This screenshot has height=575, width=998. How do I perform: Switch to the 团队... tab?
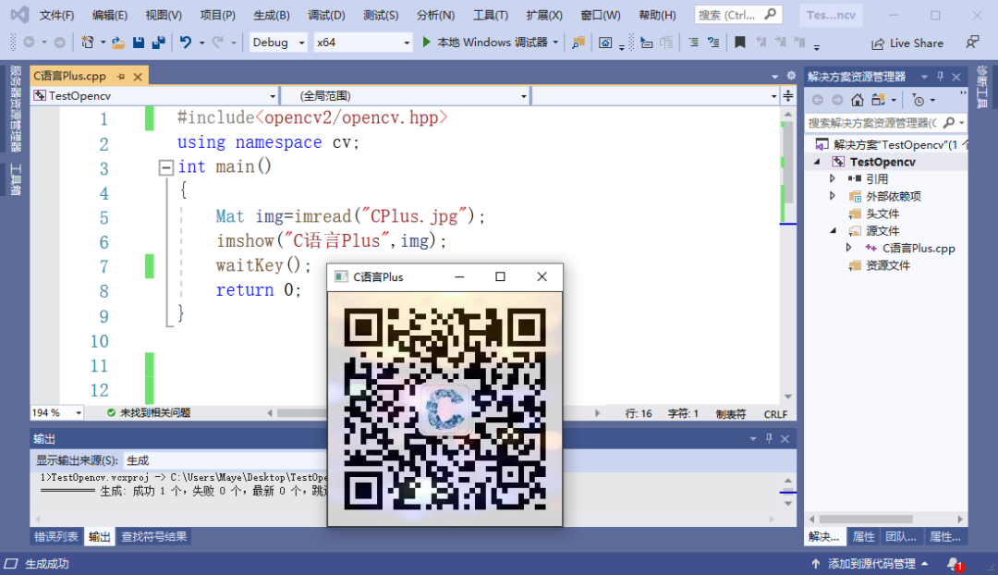pyautogui.click(x=901, y=537)
